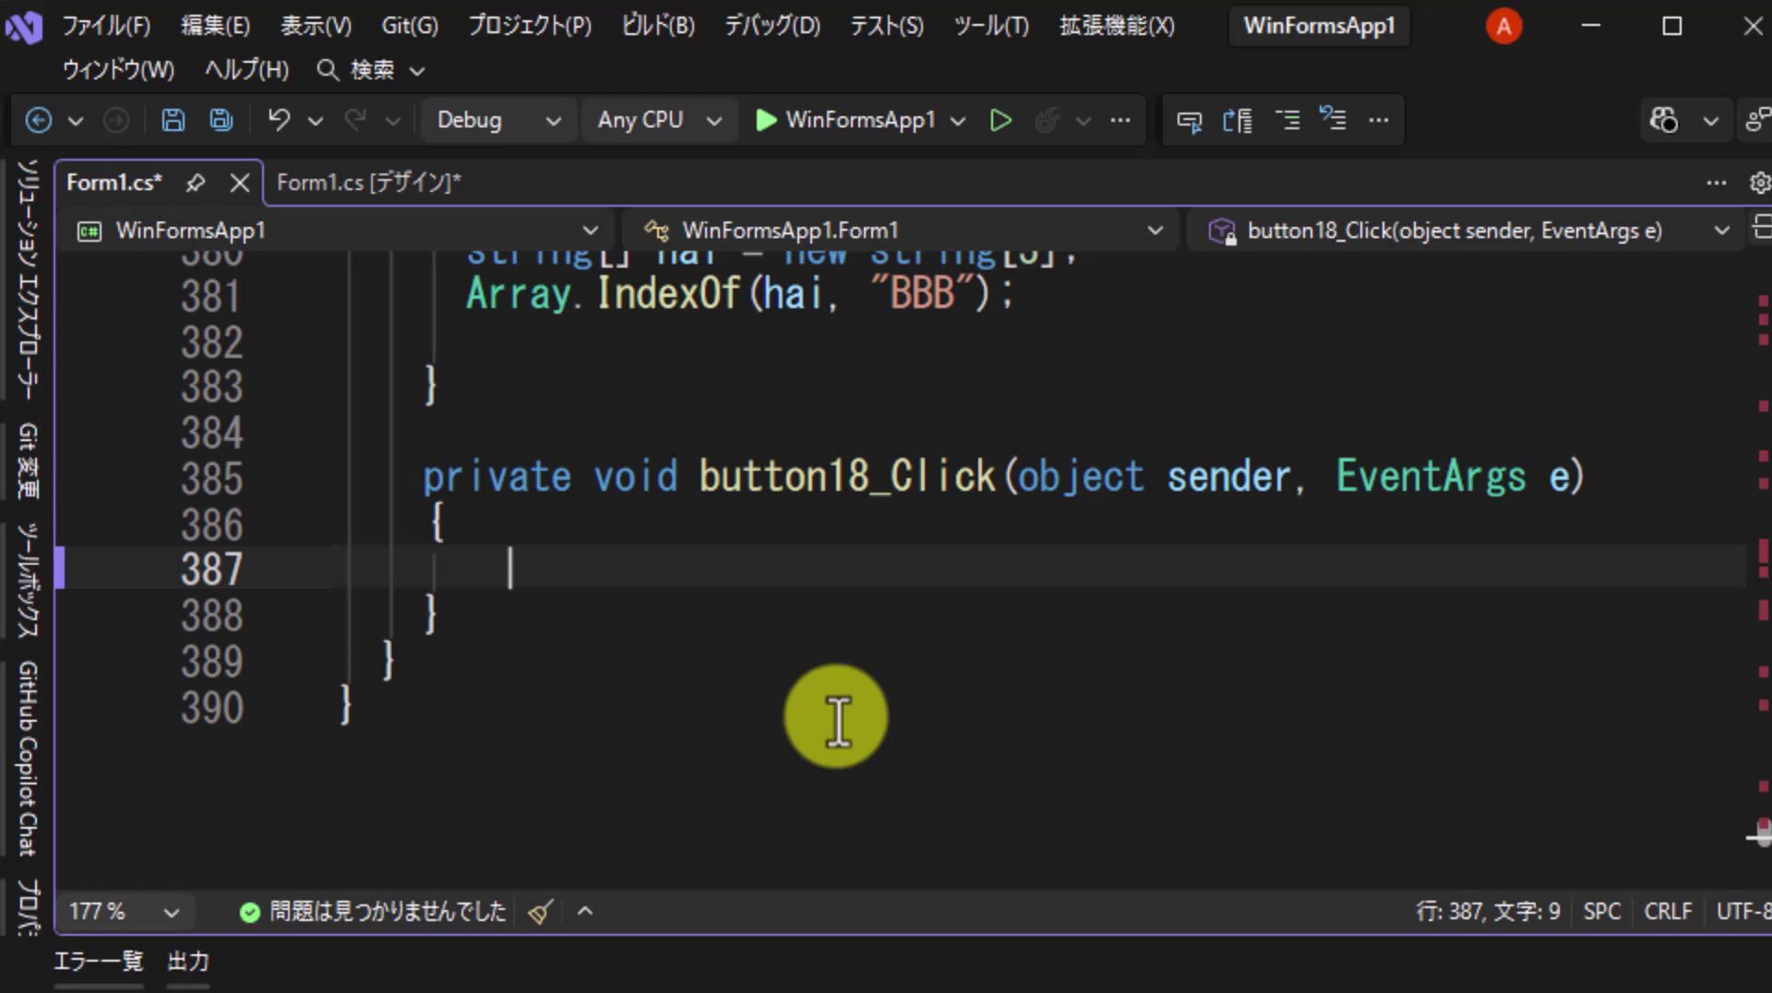
Task: Expand the status arrow beside broom icon
Action: (x=584, y=912)
